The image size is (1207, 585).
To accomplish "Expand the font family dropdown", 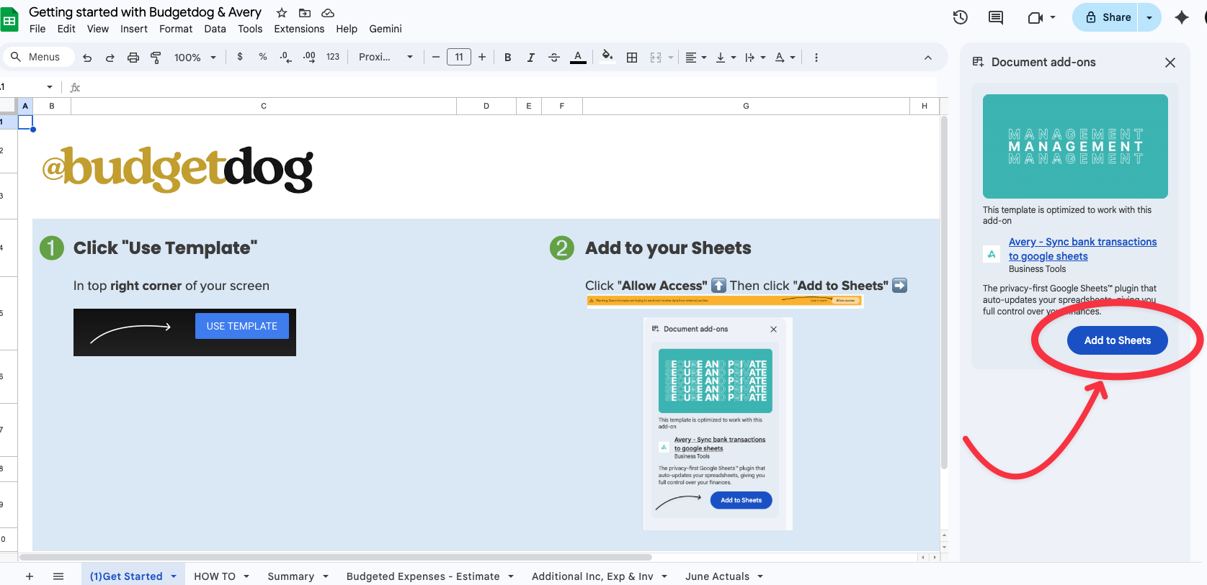I will click(386, 58).
